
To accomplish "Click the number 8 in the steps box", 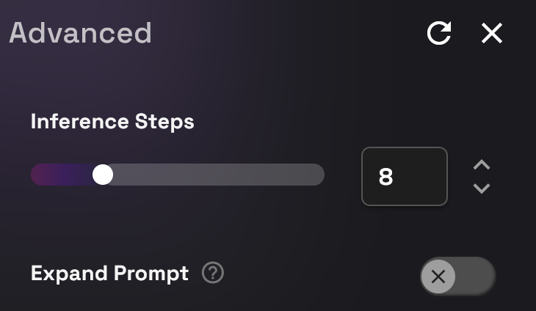I will pos(385,177).
